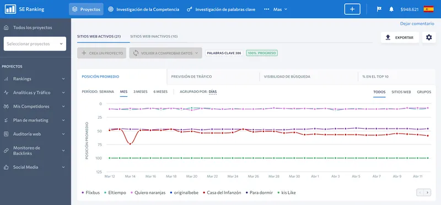Viewport: 441px width, 205px height.
Task: Toggle kis Like series in legend
Action: point(286,193)
